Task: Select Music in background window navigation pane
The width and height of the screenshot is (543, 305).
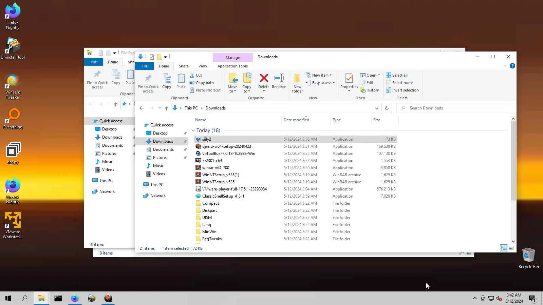Action: coord(107,162)
